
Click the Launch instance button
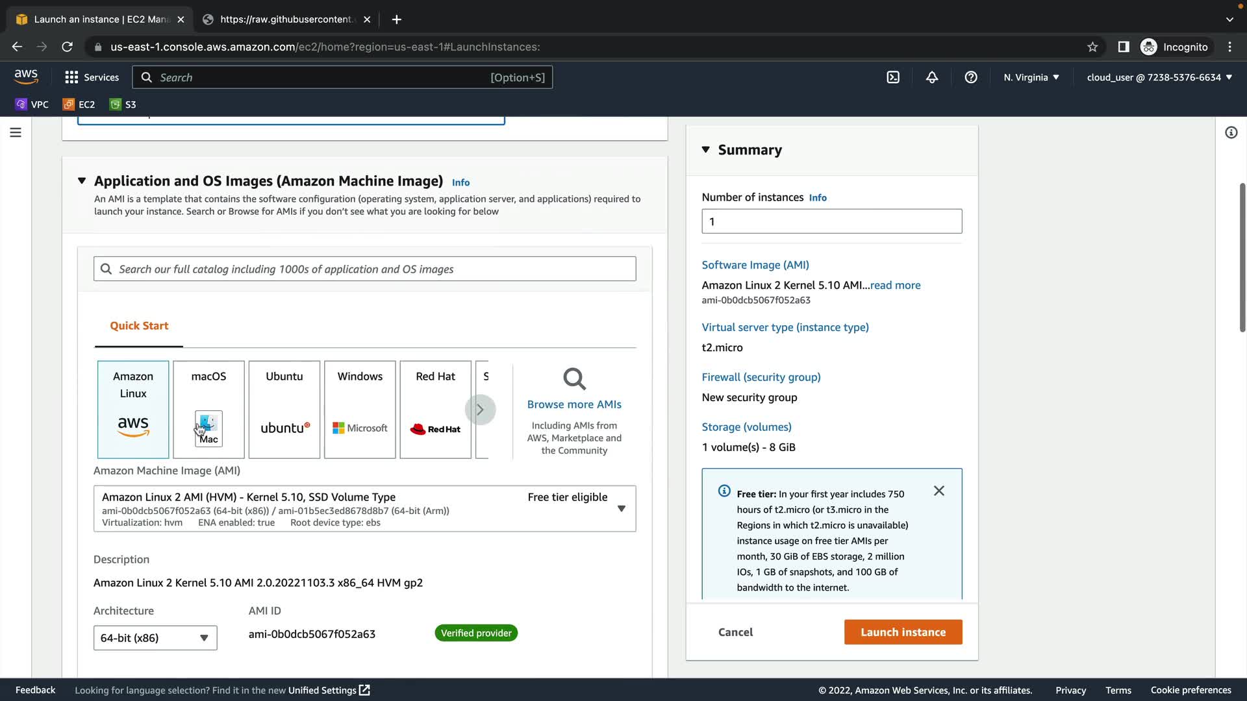[x=903, y=632]
